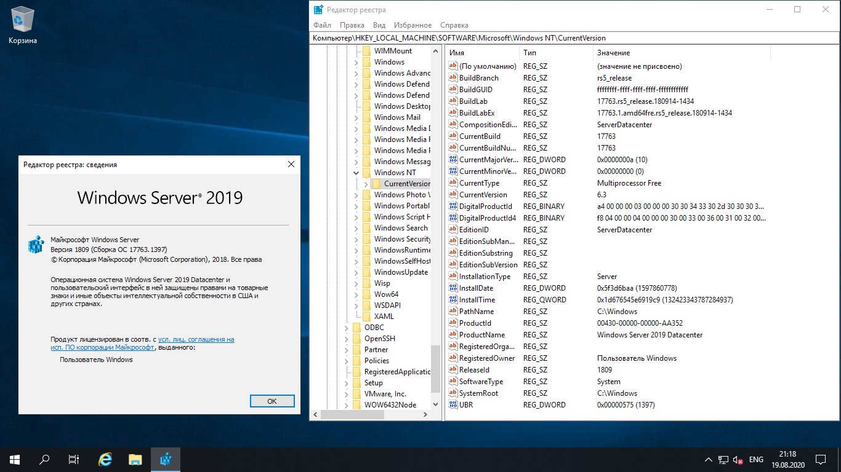This screenshot has height=472, width=841.
Task: Select the InstallTime QWORD icon
Action: (x=453, y=300)
